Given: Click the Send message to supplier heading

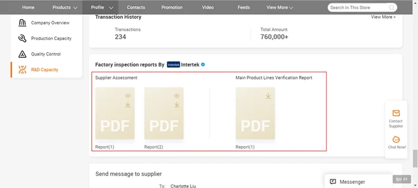Looking at the screenshot, I should (x=129, y=174).
